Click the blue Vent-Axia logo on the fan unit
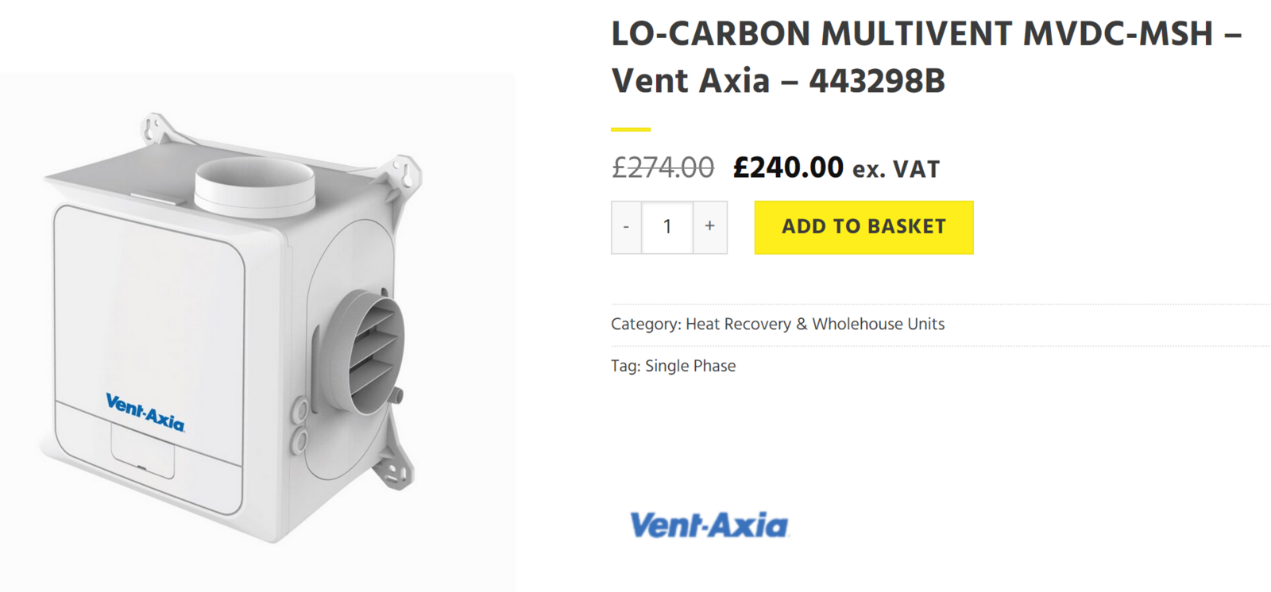This screenshot has width=1271, height=592. pos(145,413)
